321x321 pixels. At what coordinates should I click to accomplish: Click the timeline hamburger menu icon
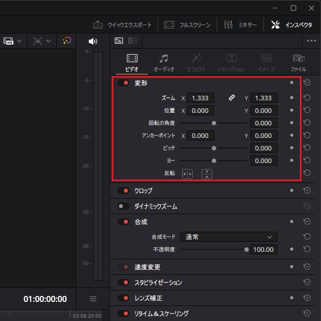[x=93, y=299]
